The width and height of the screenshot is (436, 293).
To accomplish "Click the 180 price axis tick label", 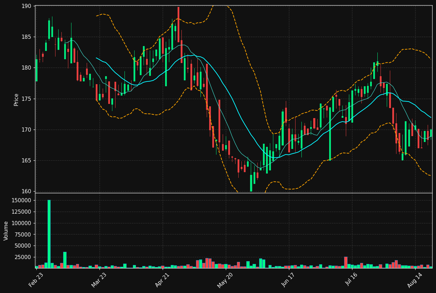I will click(26, 68).
